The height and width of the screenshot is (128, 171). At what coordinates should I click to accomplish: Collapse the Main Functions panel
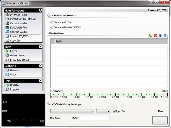point(40,10)
